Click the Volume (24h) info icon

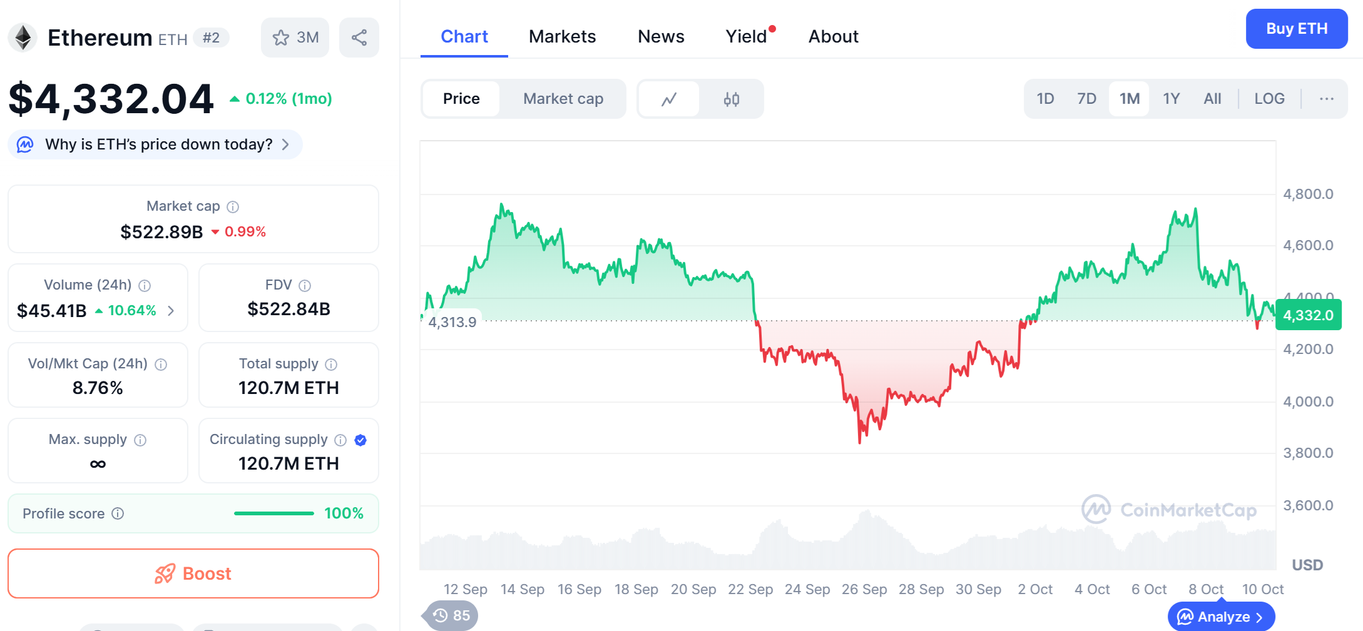click(145, 286)
